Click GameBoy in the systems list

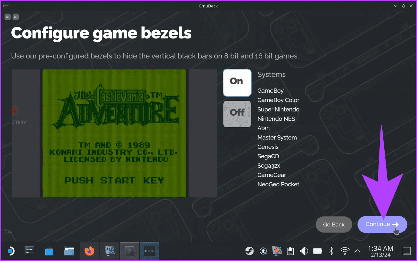pos(270,91)
